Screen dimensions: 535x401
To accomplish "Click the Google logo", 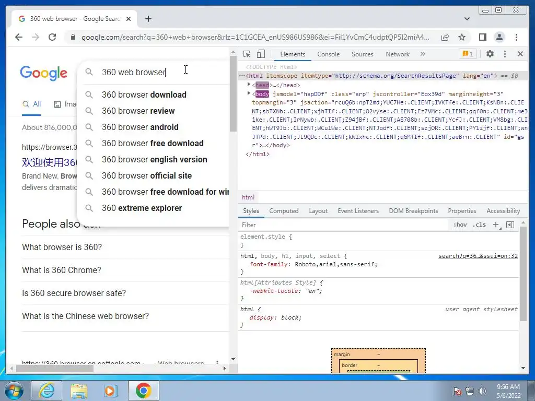I will (44, 73).
